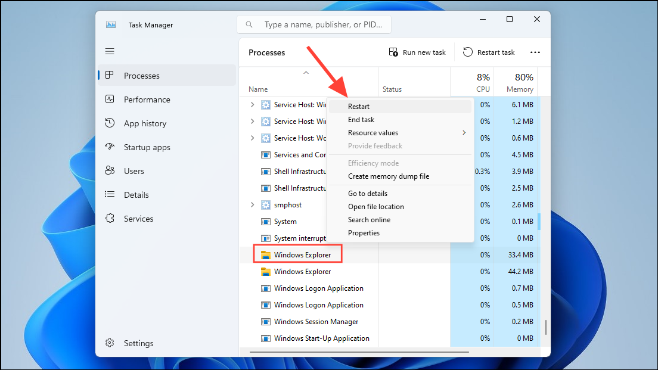Screen dimensions: 658x370
Task: Click the search magnifier icon
Action: 249,25
